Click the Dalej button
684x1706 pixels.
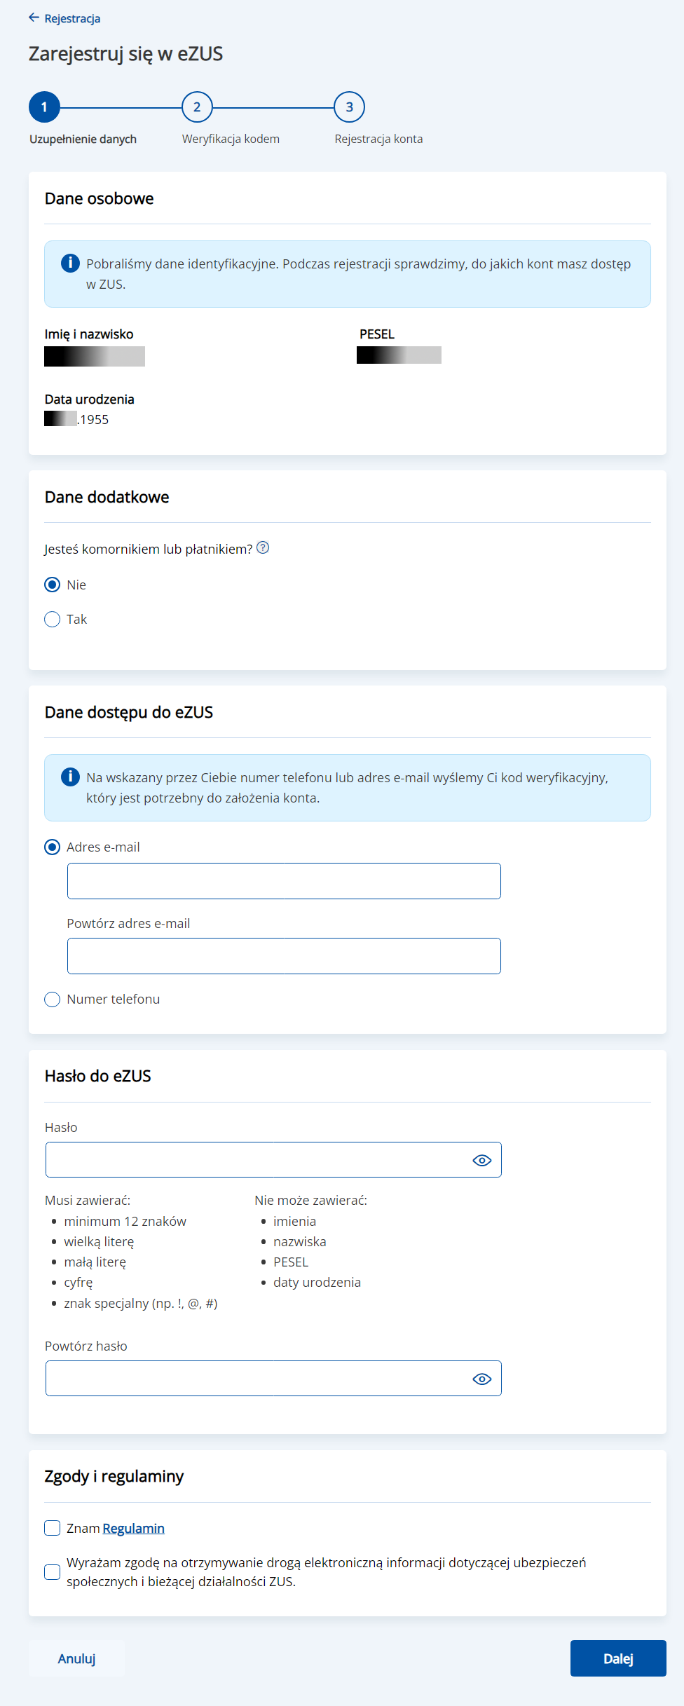(618, 1658)
